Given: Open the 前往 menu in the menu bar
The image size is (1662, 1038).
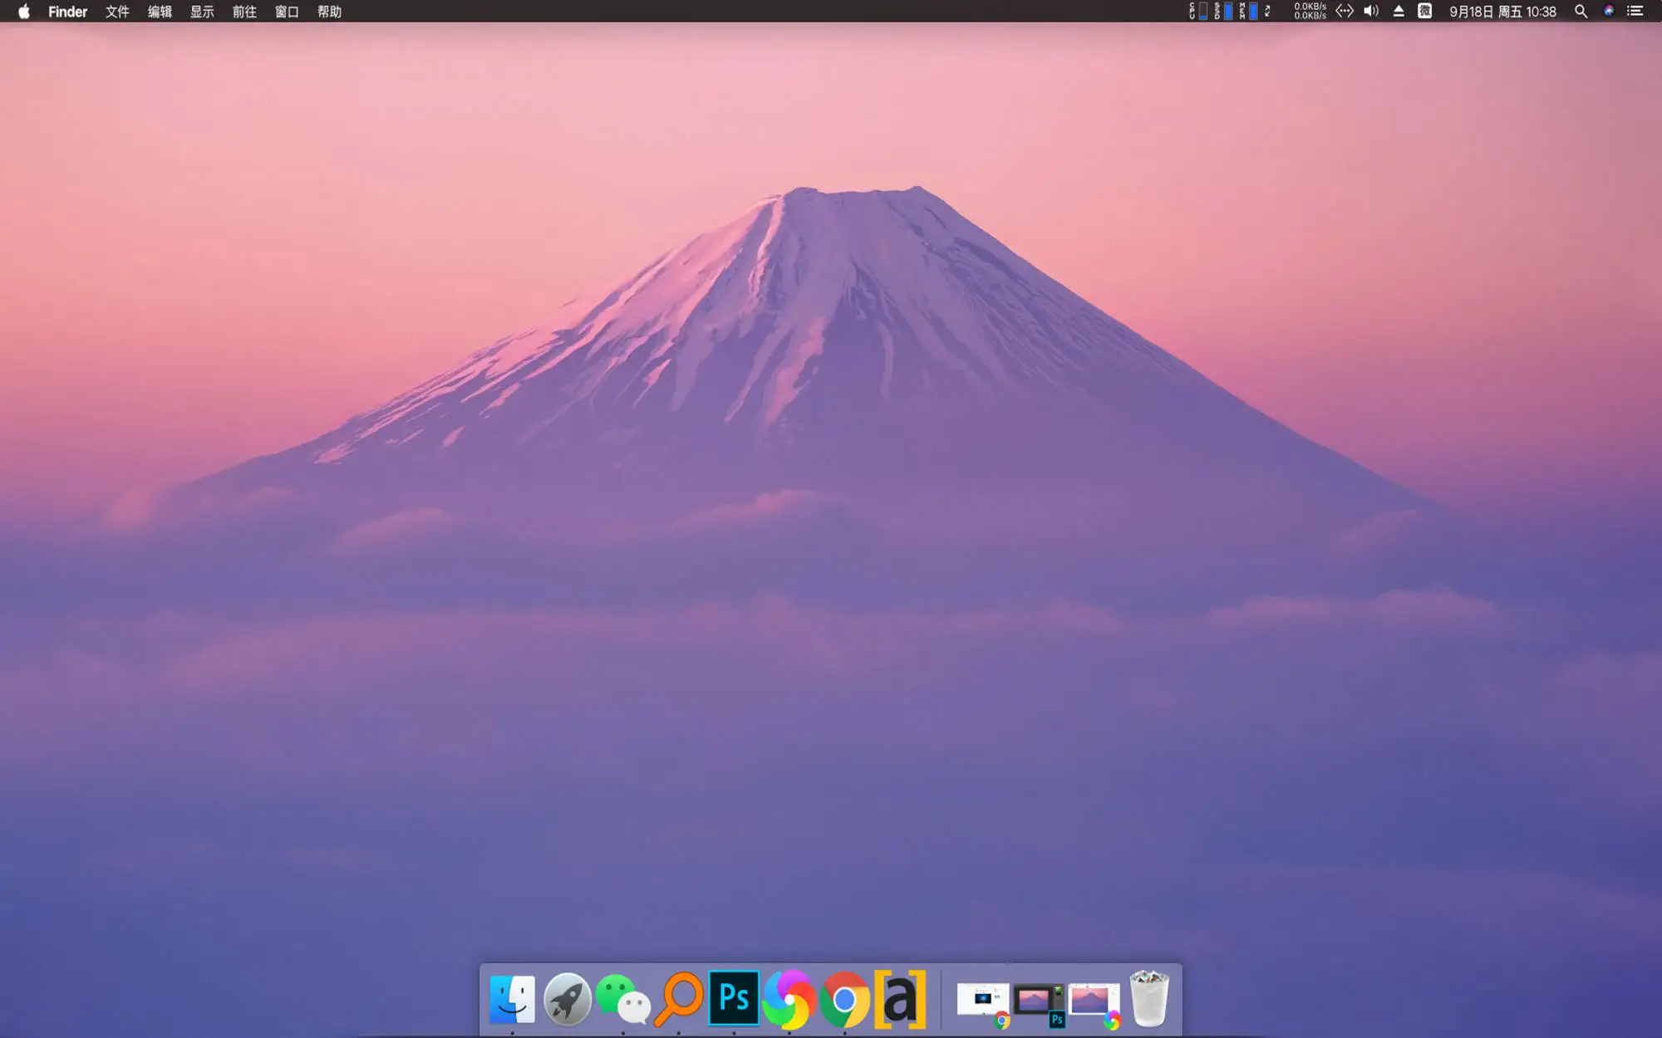Looking at the screenshot, I should pos(243,12).
